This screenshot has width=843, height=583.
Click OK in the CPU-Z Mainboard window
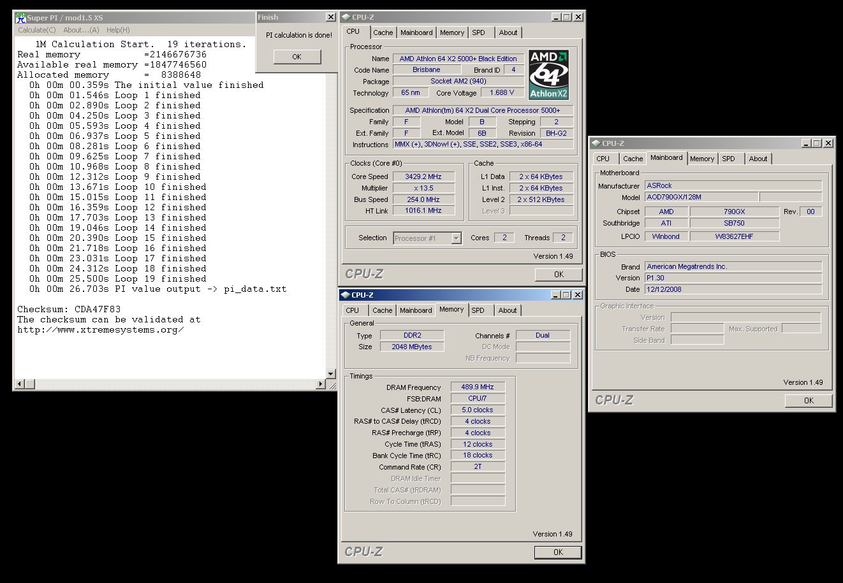pyautogui.click(x=809, y=401)
